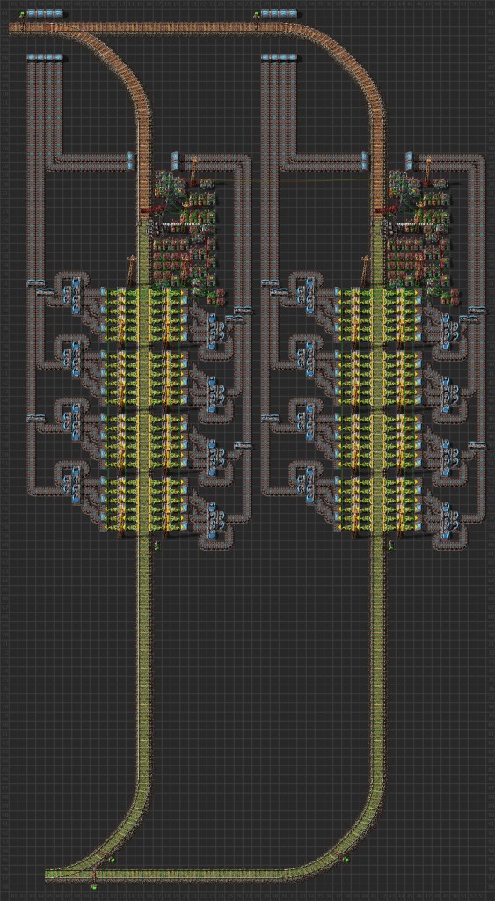The width and height of the screenshot is (495, 901).
Task: Select the rail signal just below the right unloading station
Action: pyautogui.click(x=389, y=546)
